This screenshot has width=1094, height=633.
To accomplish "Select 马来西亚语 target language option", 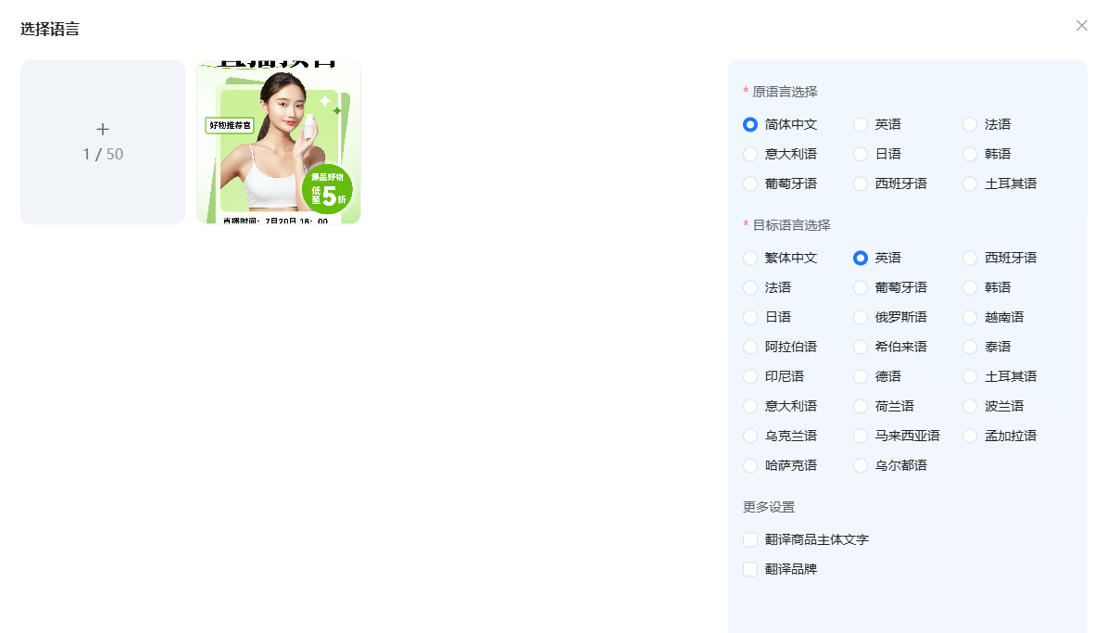I will click(x=861, y=436).
